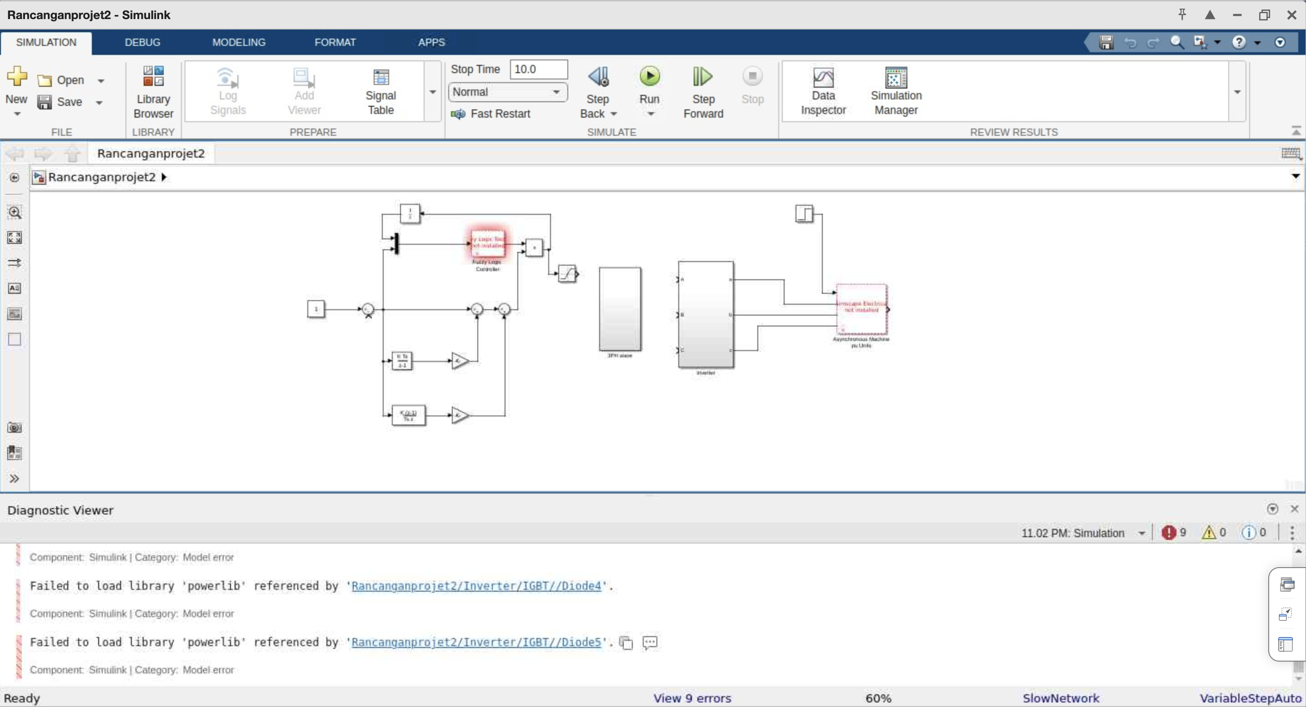Screen dimensions: 1306x707
Task: Switch to the DEBUG tab
Action: 142,43
